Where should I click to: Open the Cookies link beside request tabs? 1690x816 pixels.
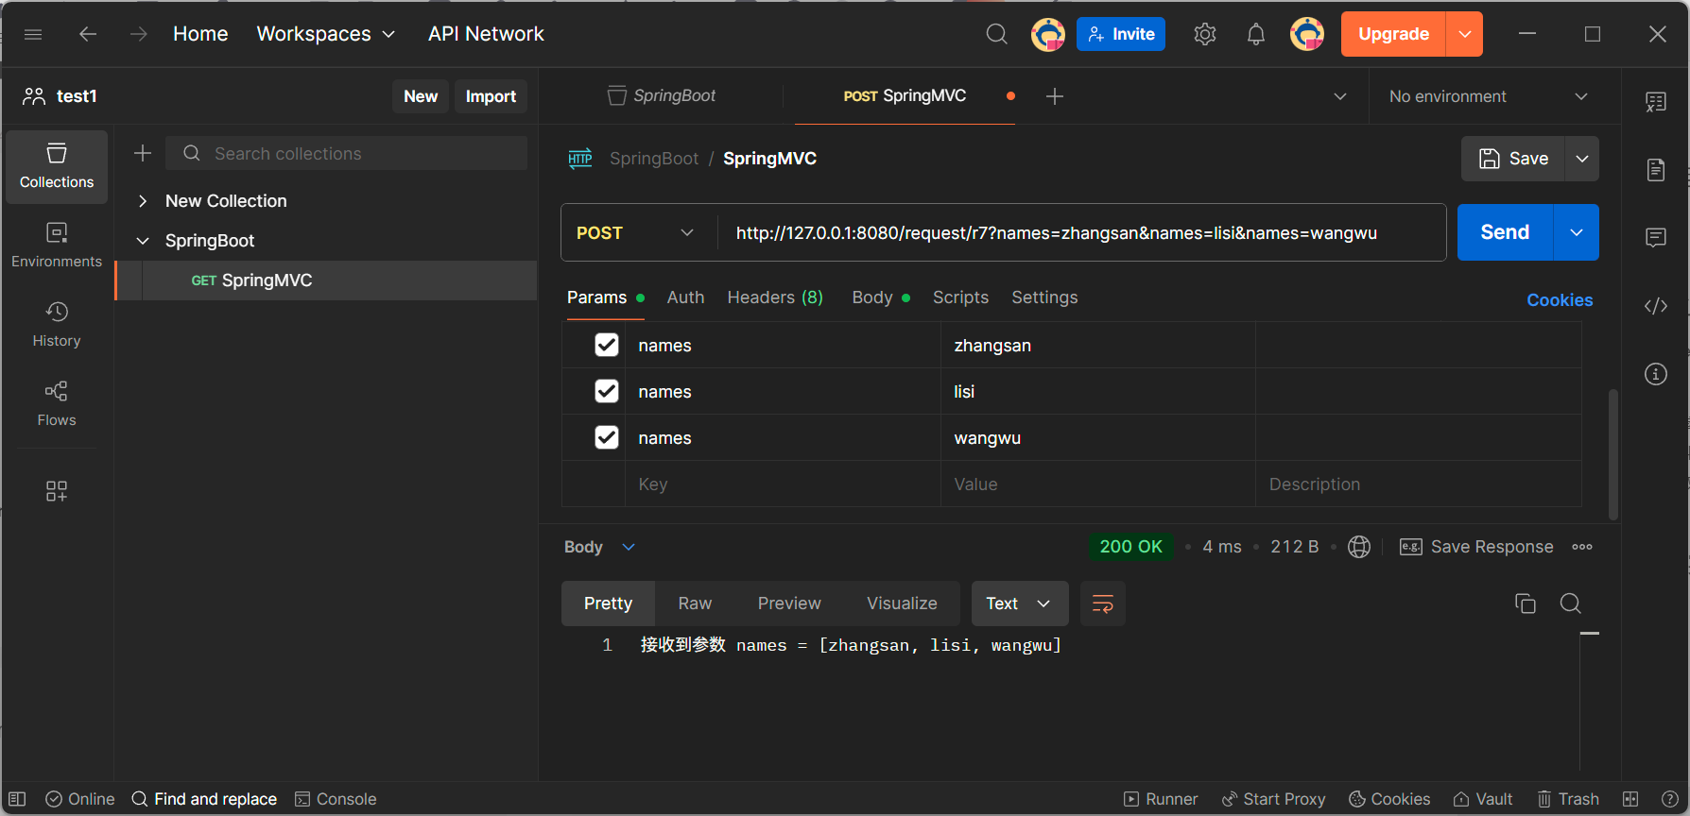pos(1560,300)
